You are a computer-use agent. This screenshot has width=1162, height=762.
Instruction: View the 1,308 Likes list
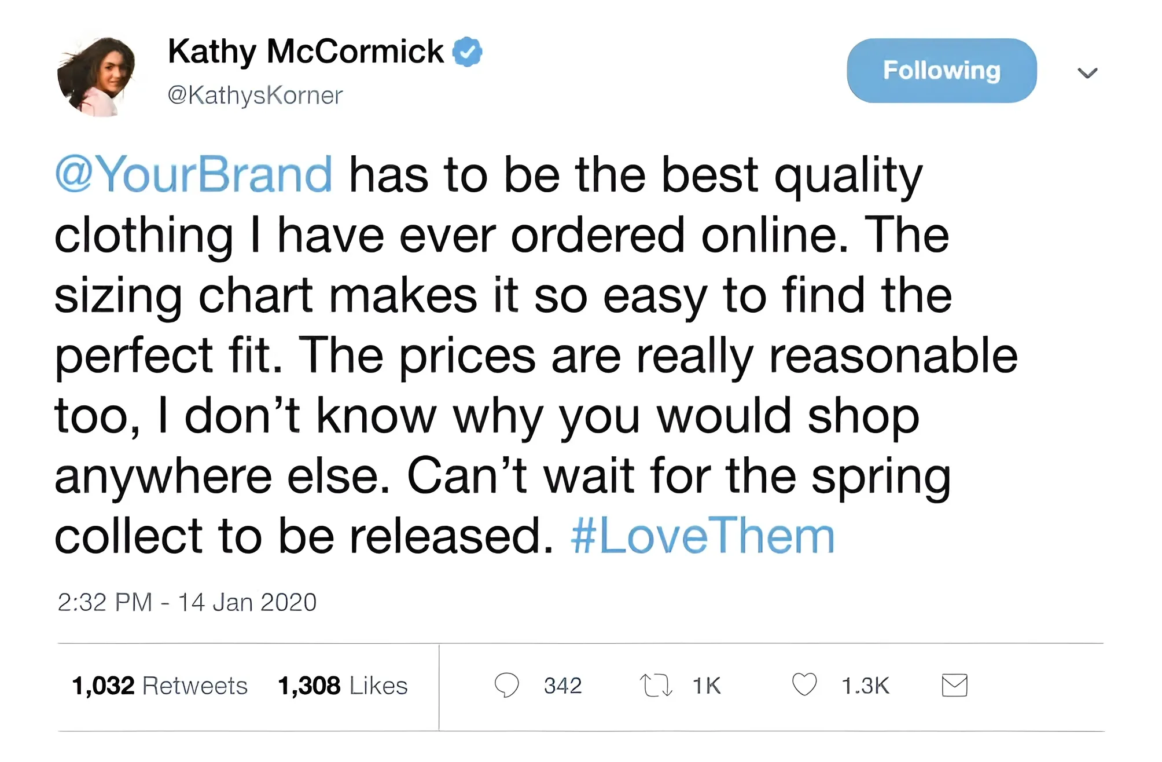[x=343, y=686]
